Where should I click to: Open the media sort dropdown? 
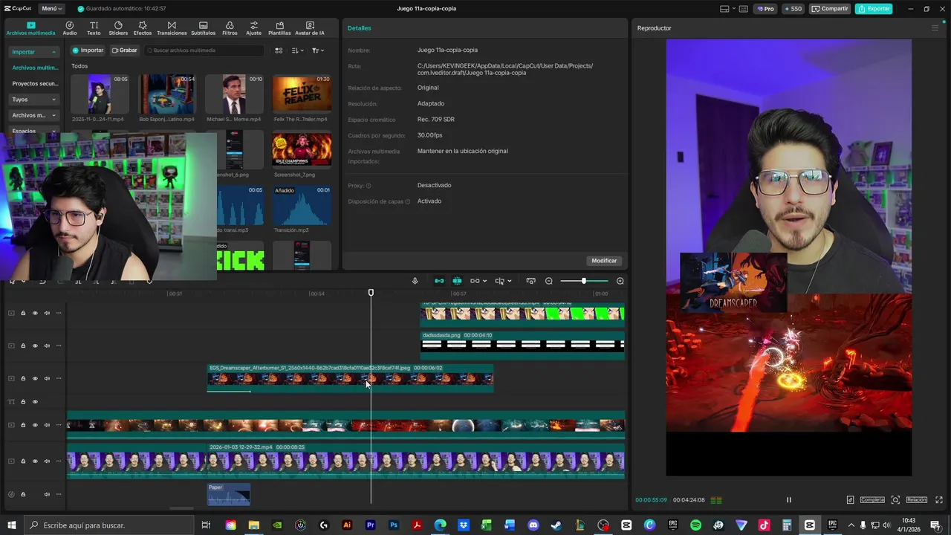pyautogui.click(x=297, y=51)
